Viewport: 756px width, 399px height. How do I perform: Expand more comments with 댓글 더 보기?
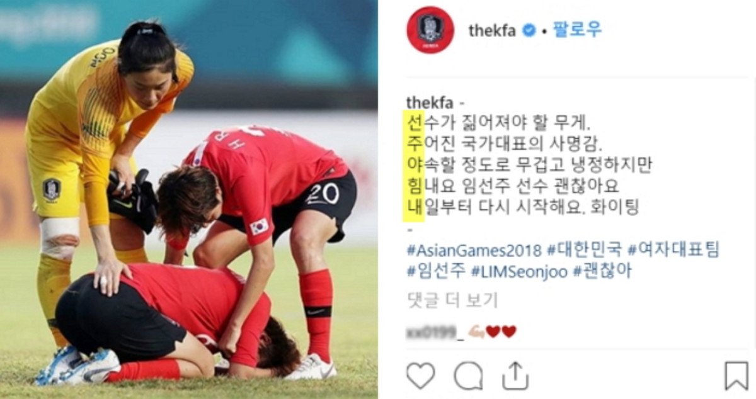(x=452, y=300)
